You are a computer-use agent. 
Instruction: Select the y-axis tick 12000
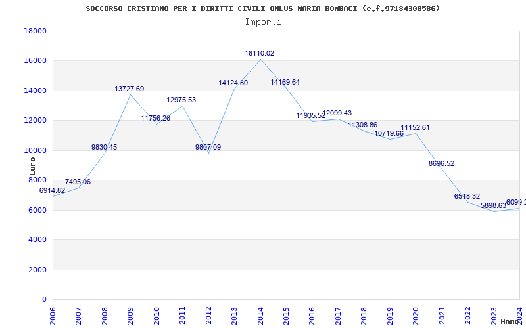[36, 121]
